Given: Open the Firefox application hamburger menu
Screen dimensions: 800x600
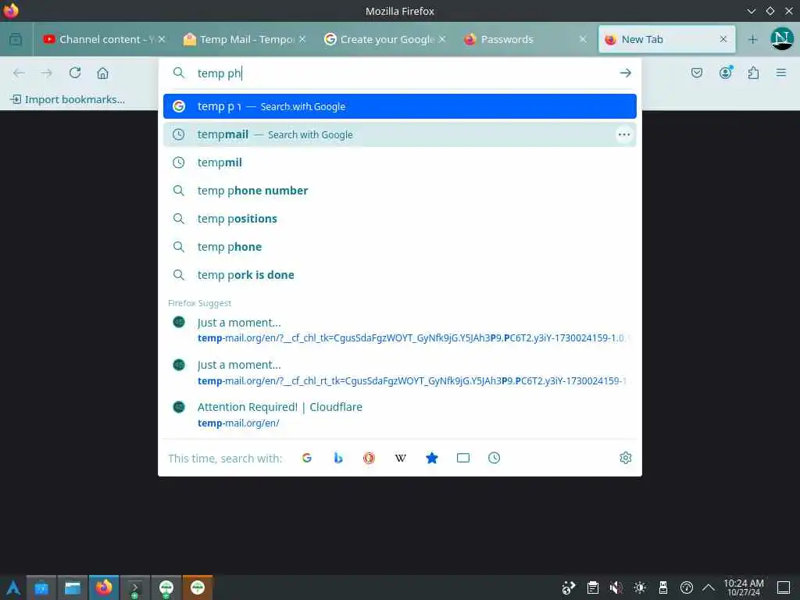Looking at the screenshot, I should (x=781, y=73).
